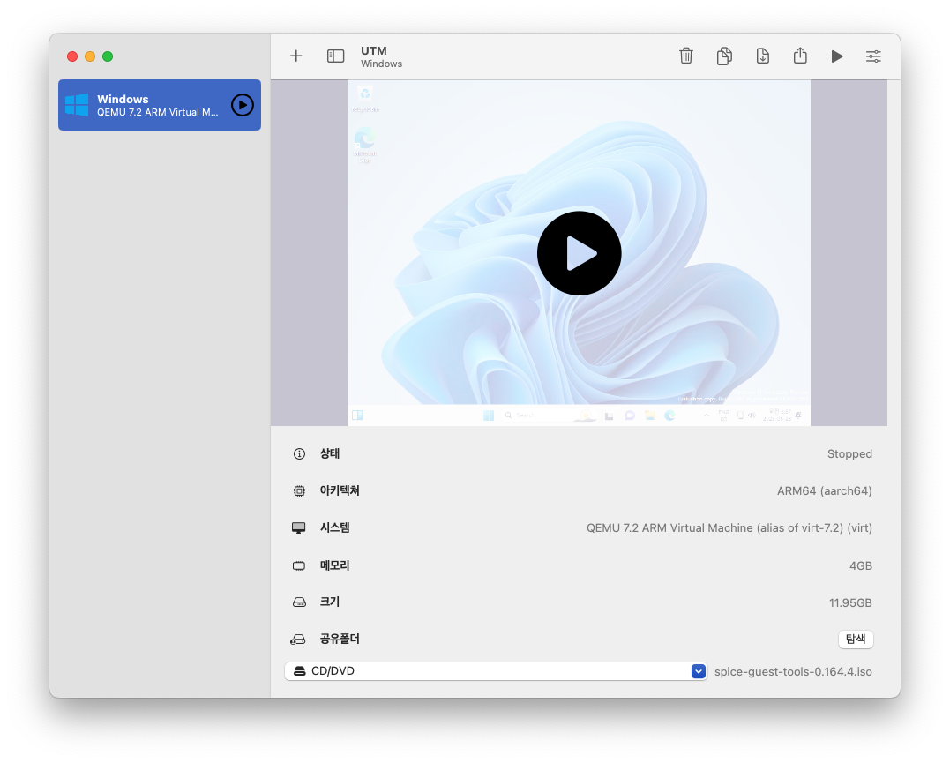Click the 크기 label

330,602
